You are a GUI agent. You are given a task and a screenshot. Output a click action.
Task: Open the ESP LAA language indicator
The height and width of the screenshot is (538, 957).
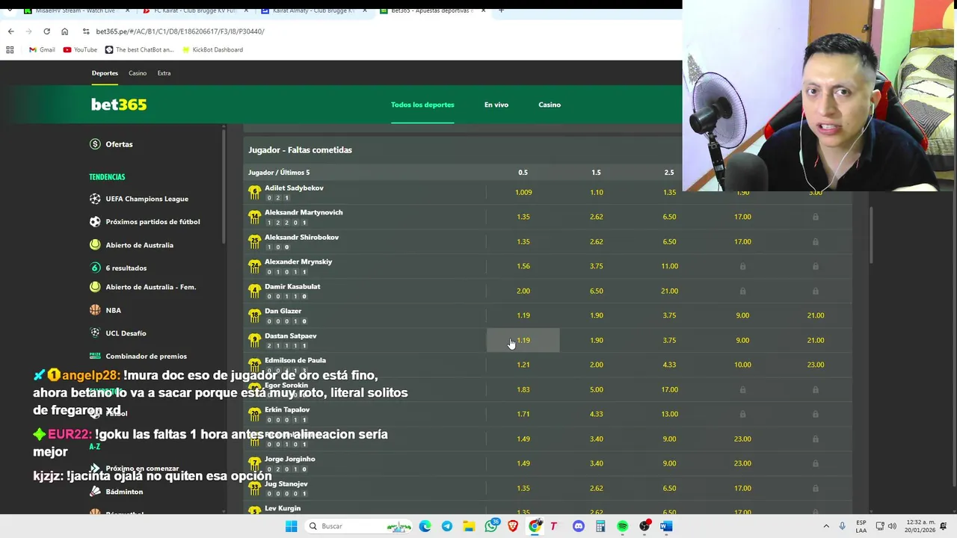[861, 526]
